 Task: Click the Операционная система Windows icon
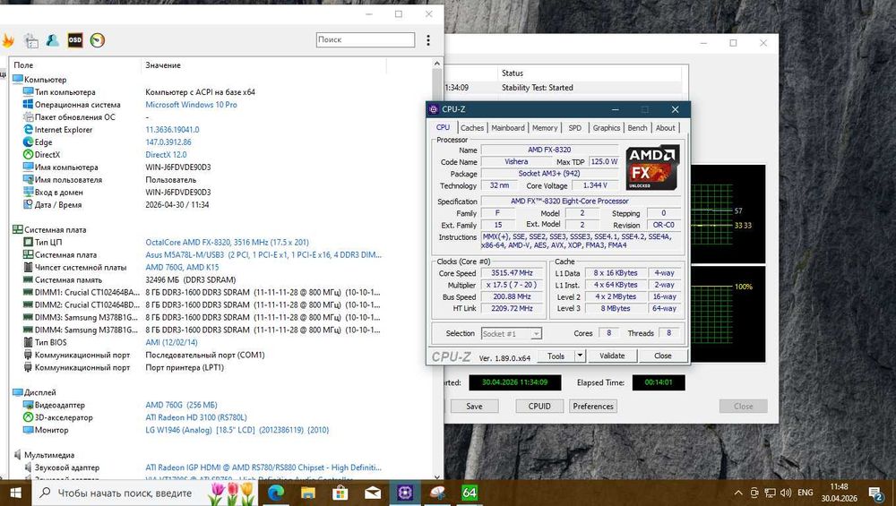(28, 105)
